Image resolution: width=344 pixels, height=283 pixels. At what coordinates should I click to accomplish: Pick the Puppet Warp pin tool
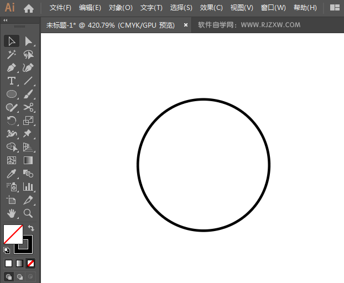click(x=29, y=134)
